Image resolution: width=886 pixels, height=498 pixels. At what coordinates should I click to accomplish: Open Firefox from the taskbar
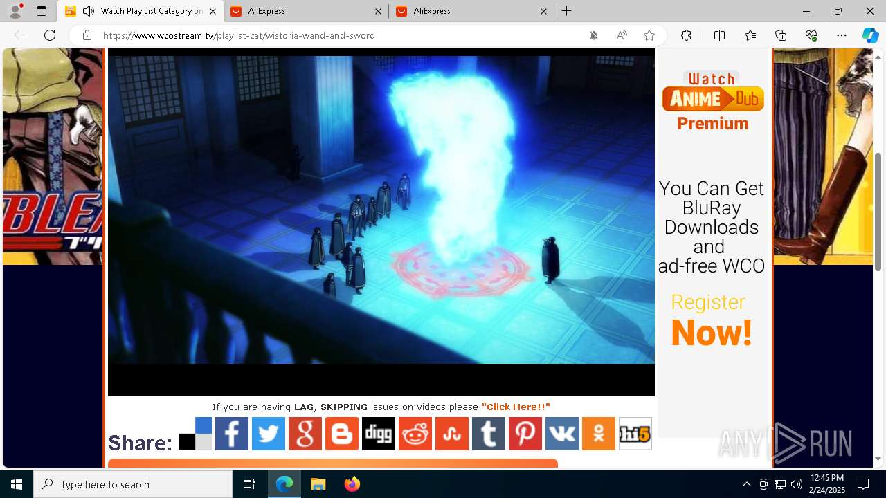352,484
